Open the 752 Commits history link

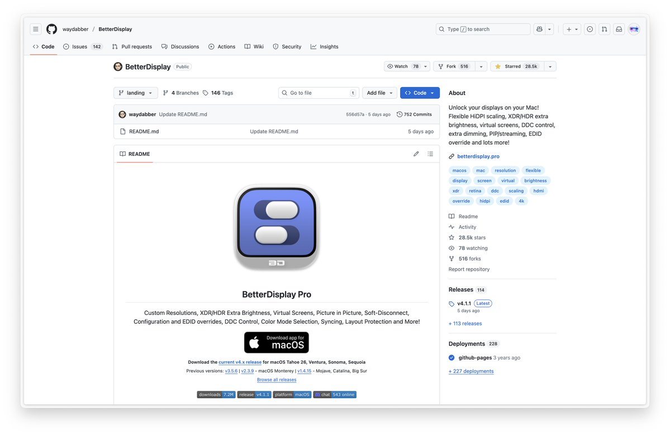tap(415, 114)
